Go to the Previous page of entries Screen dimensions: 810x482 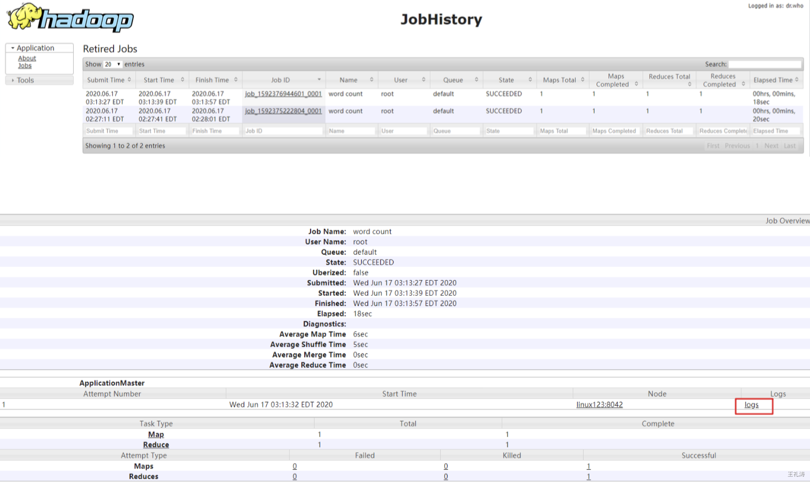[737, 146]
